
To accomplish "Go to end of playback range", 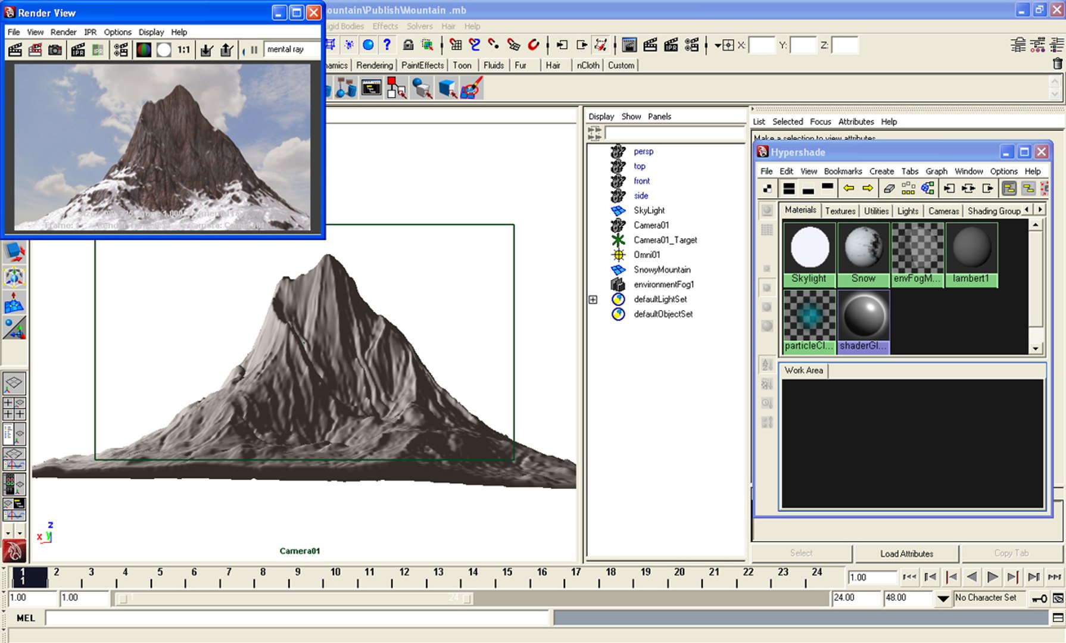I will (x=1054, y=577).
